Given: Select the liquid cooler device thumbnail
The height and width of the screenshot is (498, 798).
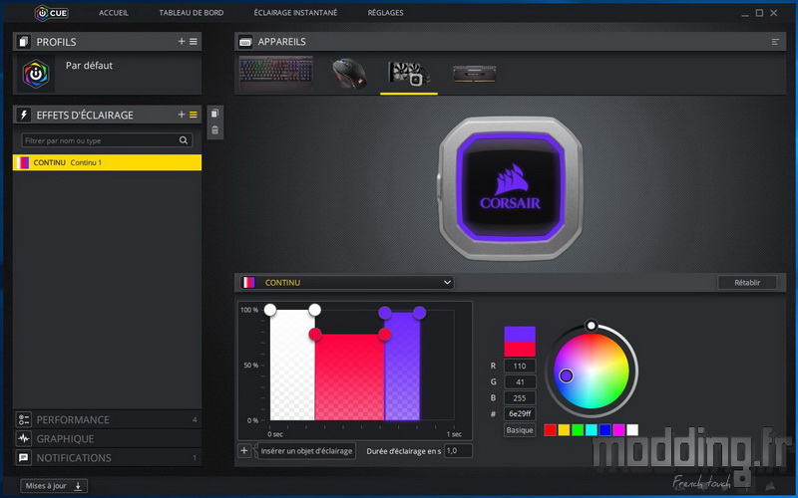Looking at the screenshot, I should click(x=409, y=74).
